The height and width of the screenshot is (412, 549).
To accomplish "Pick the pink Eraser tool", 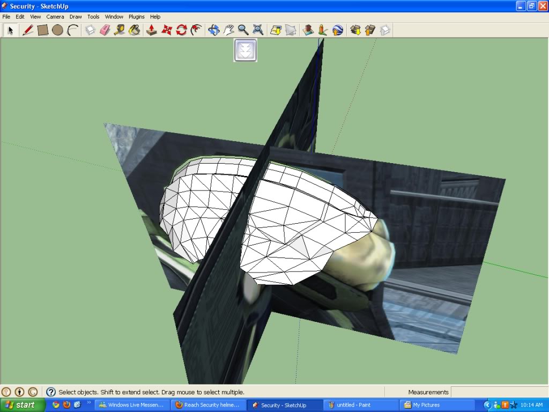I will coord(105,30).
